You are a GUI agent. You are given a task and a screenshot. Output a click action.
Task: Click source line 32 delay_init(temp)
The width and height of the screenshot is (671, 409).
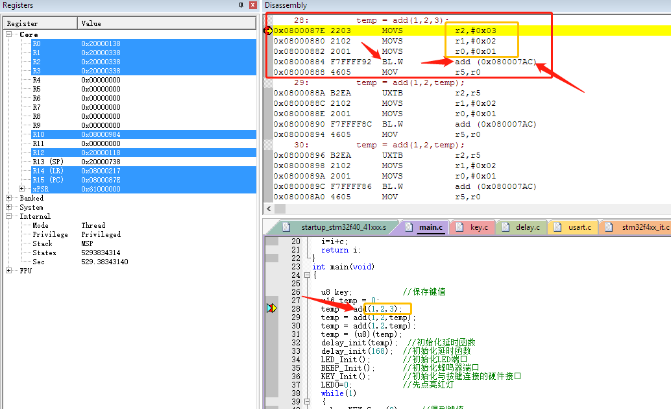tap(360, 343)
